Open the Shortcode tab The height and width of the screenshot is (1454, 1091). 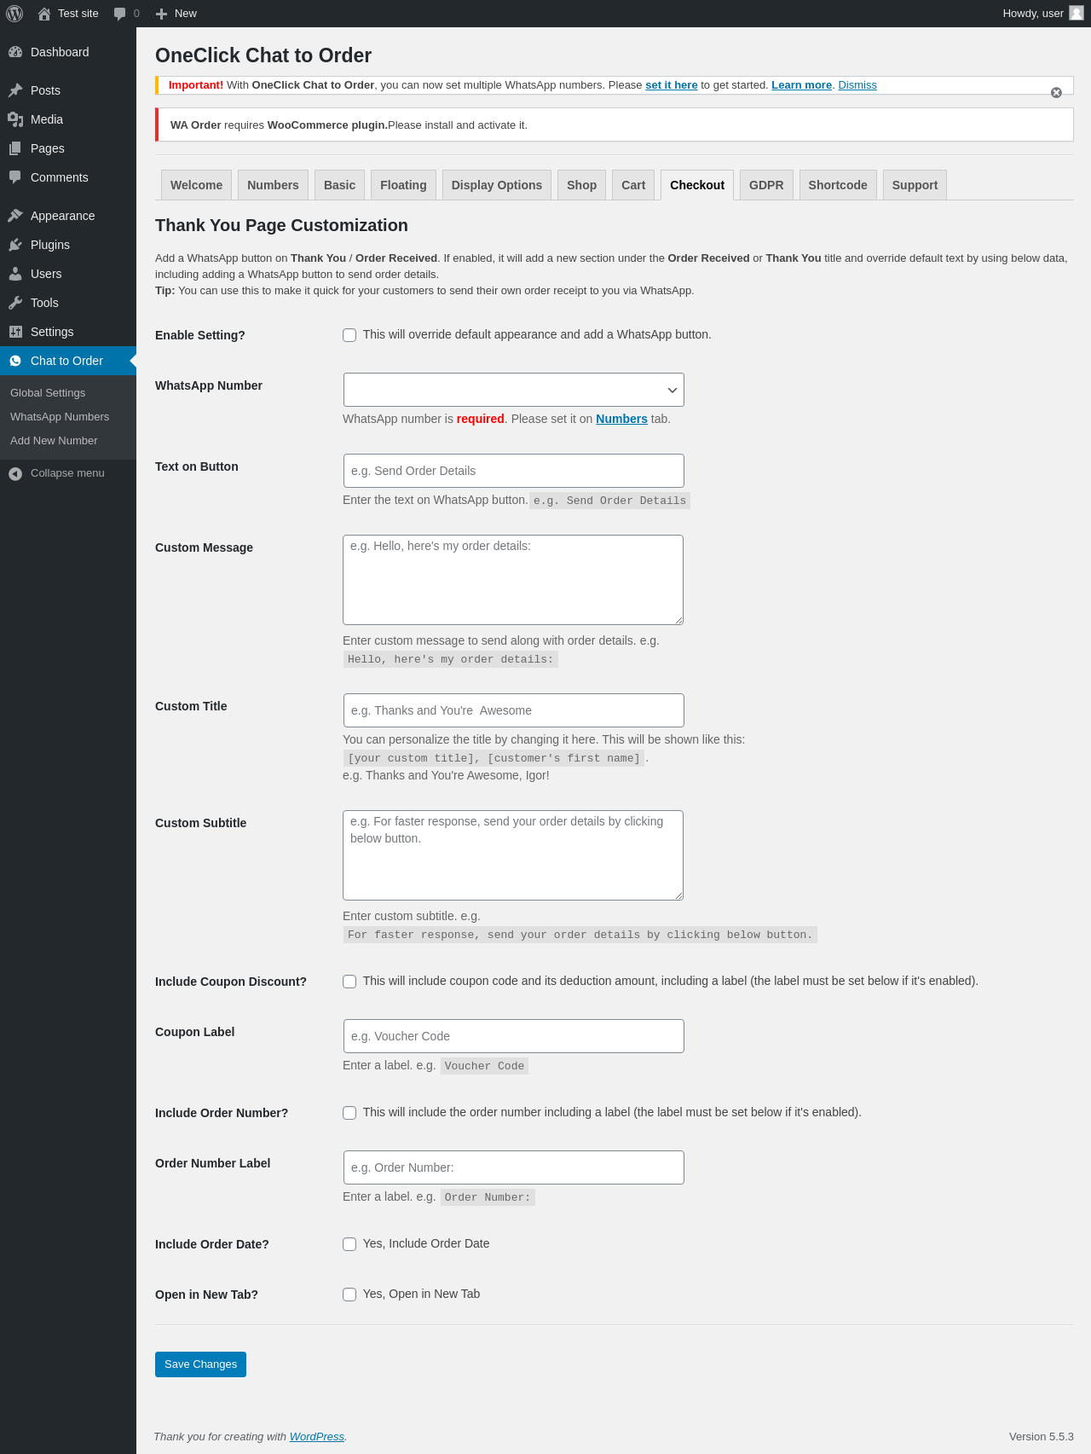point(838,185)
